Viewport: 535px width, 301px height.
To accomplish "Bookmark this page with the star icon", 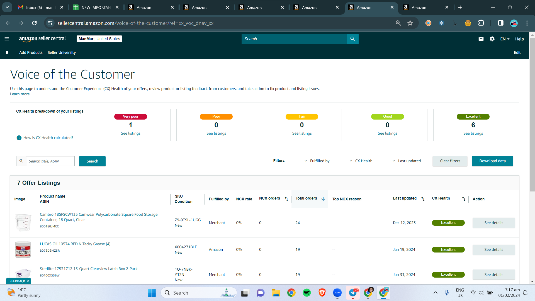I will (410, 23).
